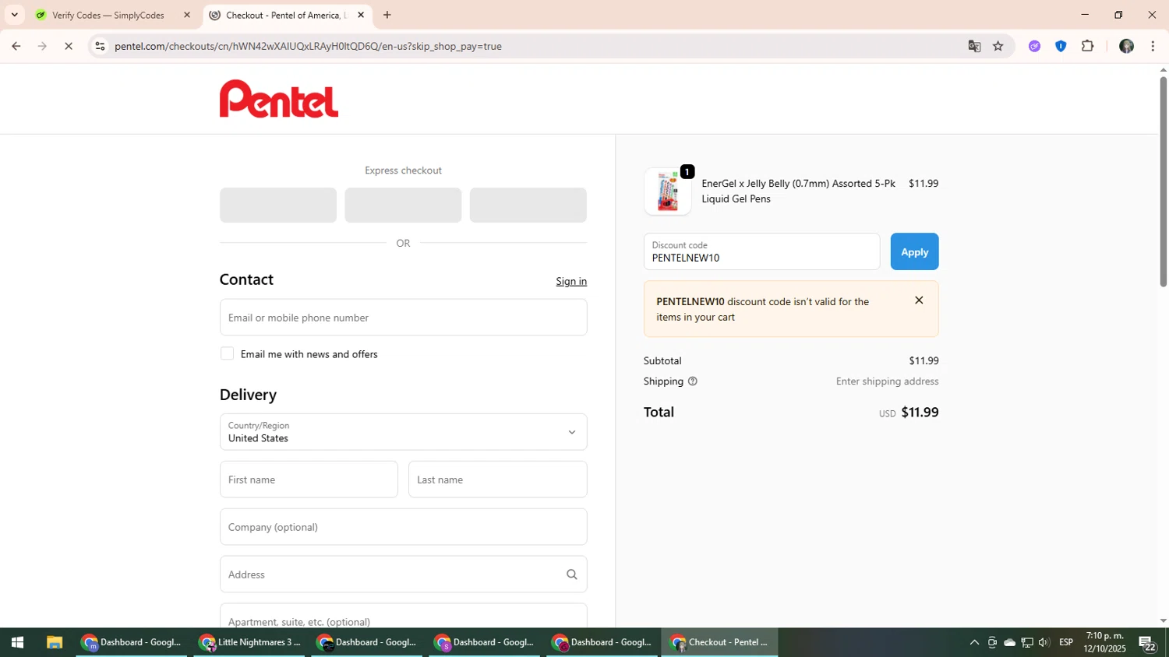Apply the discount code
The width and height of the screenshot is (1169, 657).
pos(914,251)
